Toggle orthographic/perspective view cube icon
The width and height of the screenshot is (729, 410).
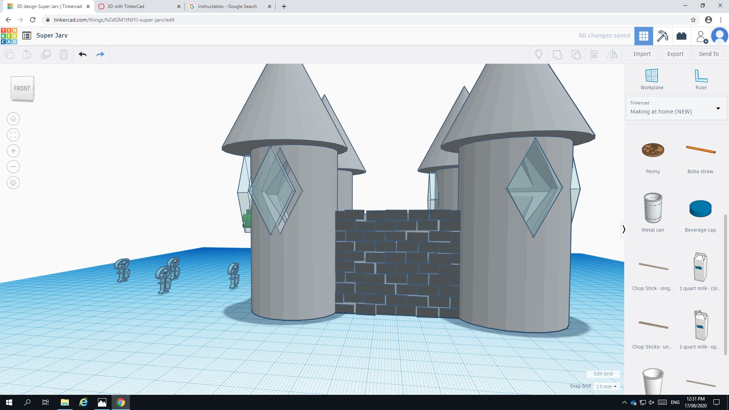click(x=13, y=183)
